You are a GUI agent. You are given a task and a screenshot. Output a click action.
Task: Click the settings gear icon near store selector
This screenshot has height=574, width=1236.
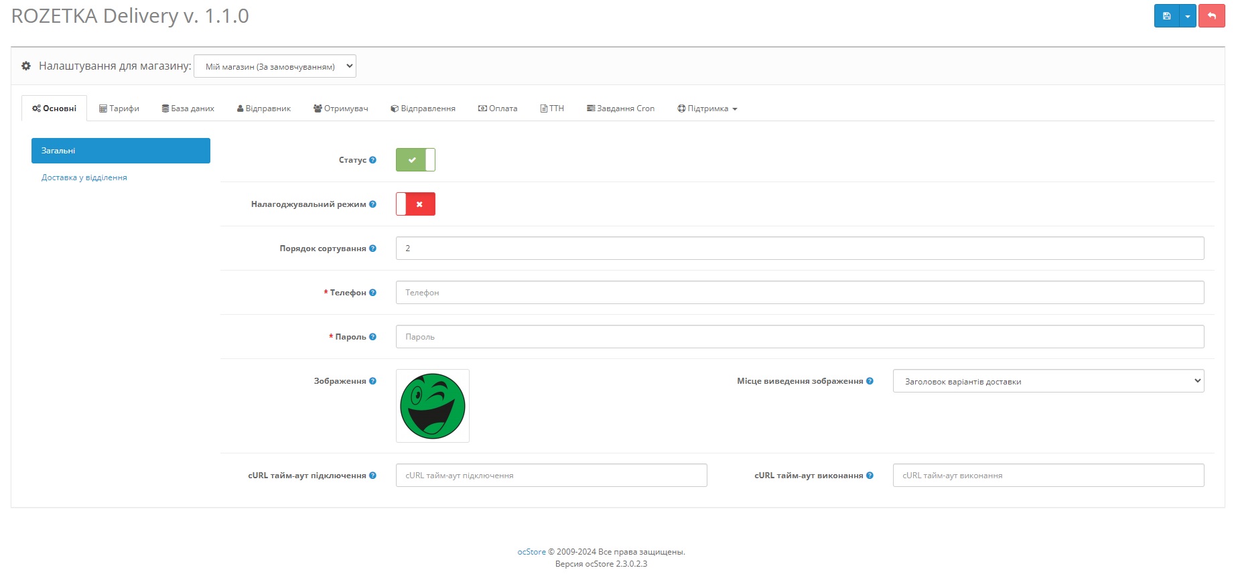(x=26, y=66)
